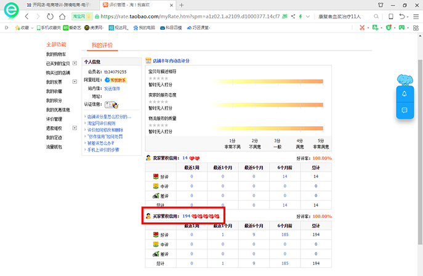The image size is (423, 276).
Task: Expand 我的发票 sidebar submenu
Action: point(75,82)
